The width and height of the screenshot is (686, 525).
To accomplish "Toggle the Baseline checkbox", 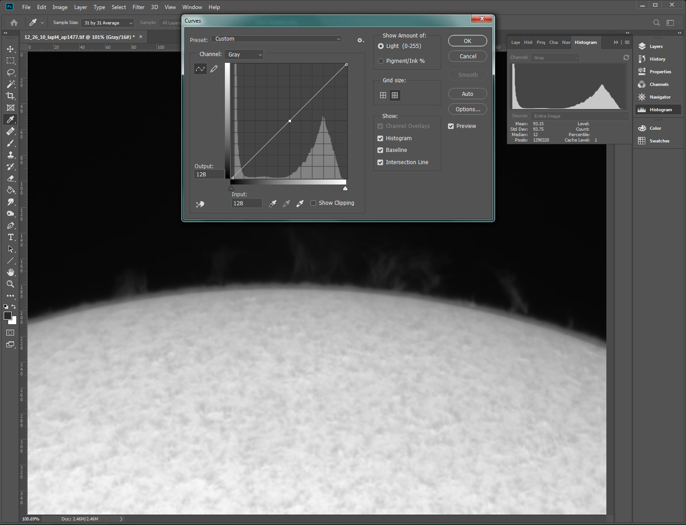I will [380, 150].
